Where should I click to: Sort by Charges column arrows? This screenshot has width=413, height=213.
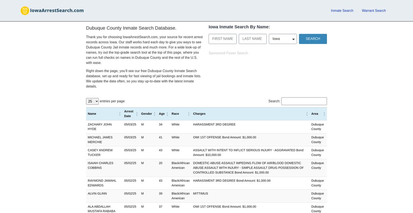[x=307, y=114]
